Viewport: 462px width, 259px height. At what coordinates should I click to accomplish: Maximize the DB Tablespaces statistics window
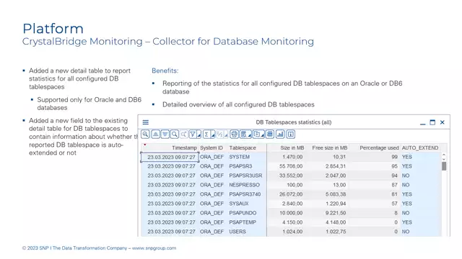point(432,122)
